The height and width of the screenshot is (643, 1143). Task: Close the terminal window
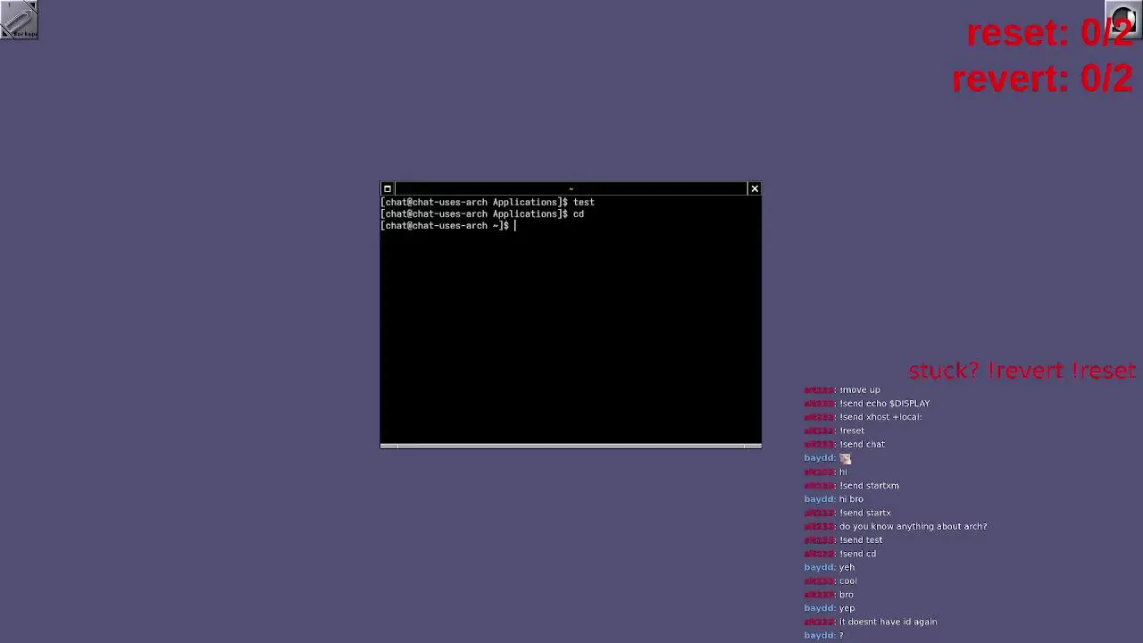pyautogui.click(x=755, y=188)
